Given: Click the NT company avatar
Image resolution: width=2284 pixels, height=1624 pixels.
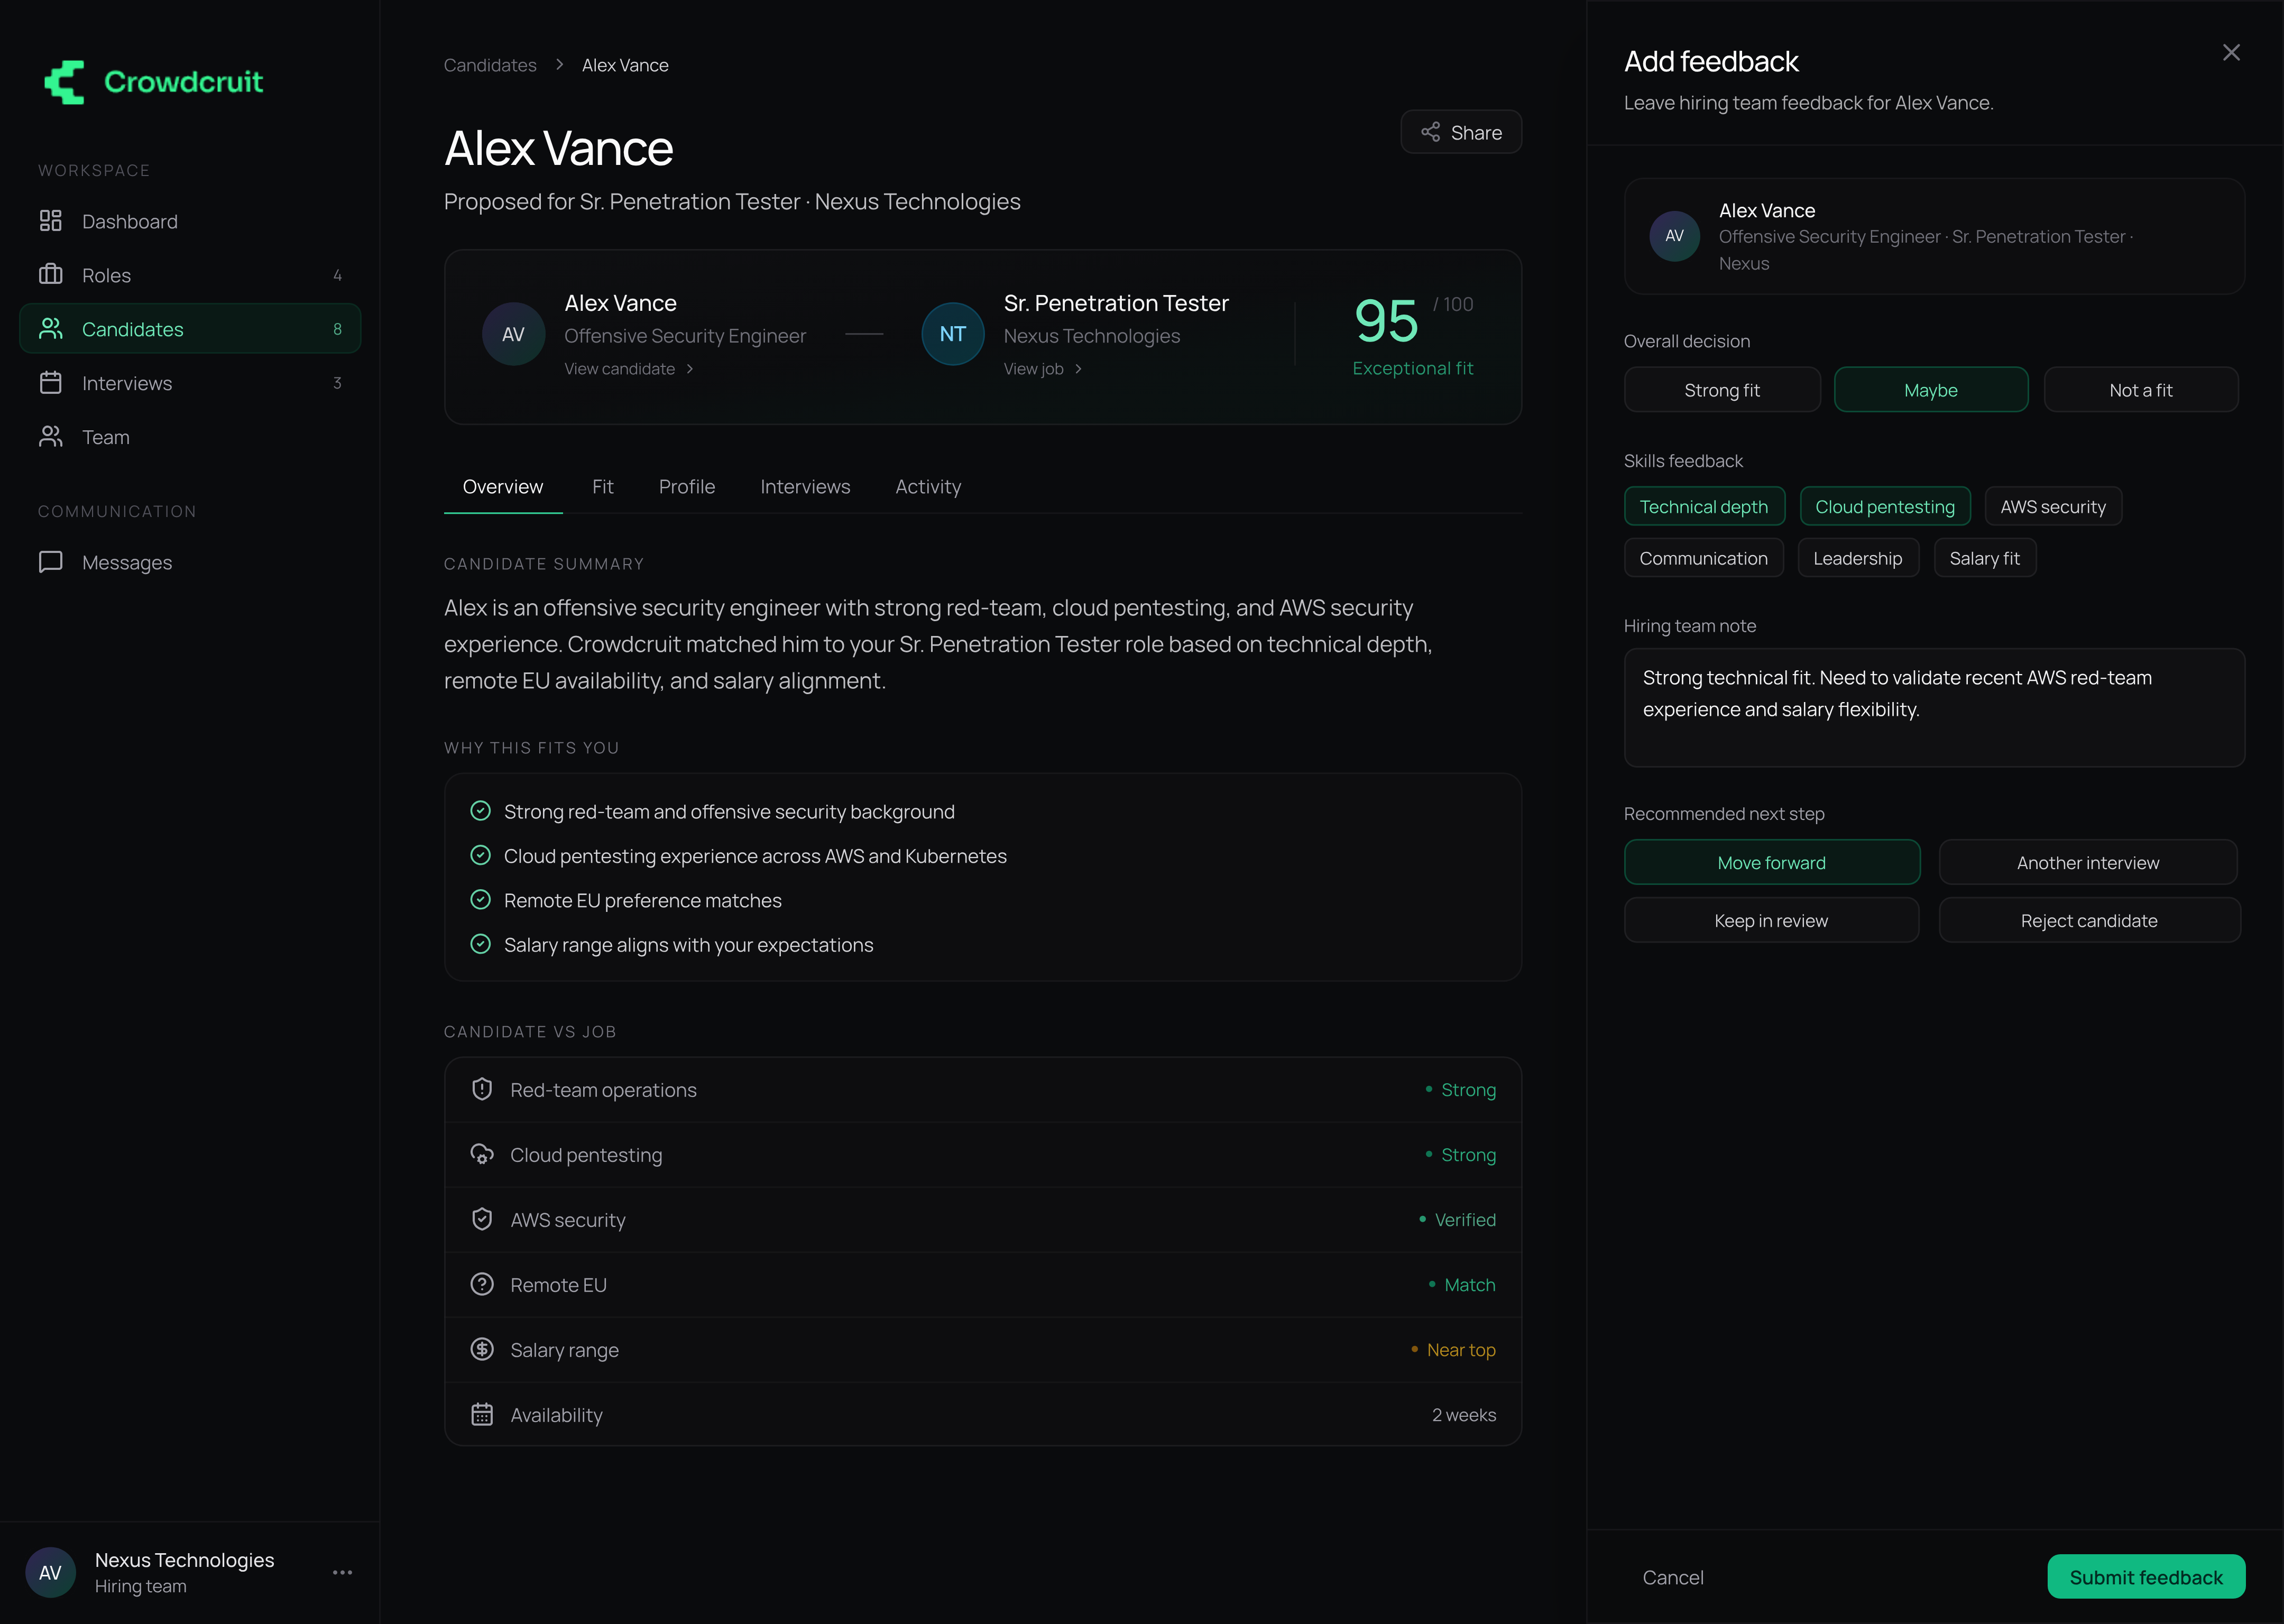Looking at the screenshot, I should click(x=952, y=334).
